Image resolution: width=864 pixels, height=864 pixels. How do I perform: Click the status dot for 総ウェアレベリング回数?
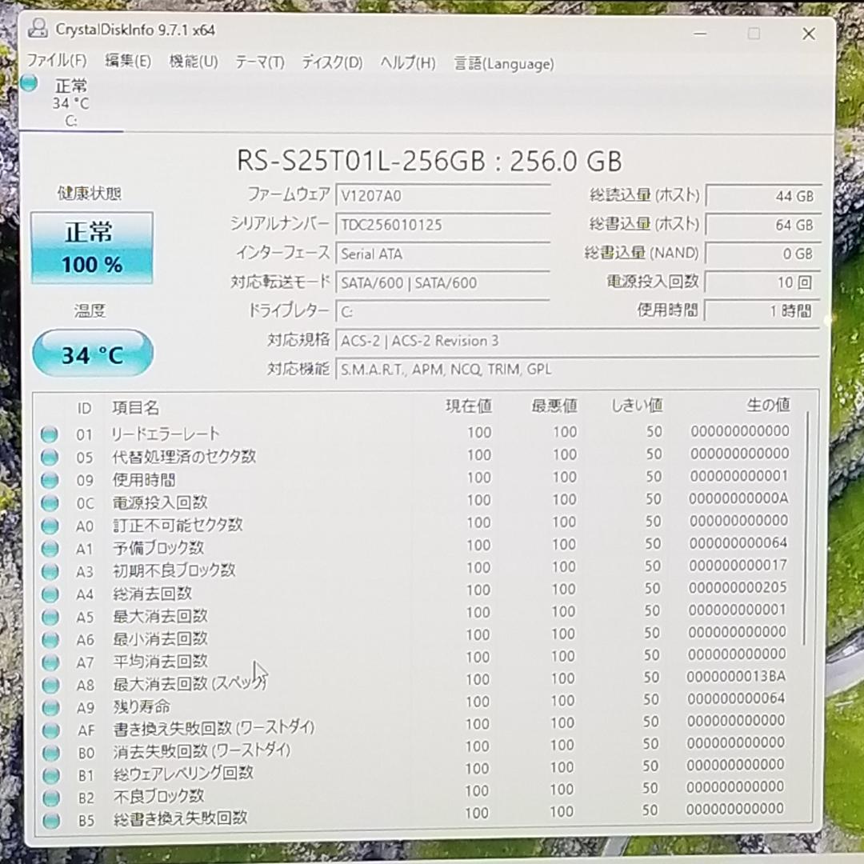[x=50, y=774]
